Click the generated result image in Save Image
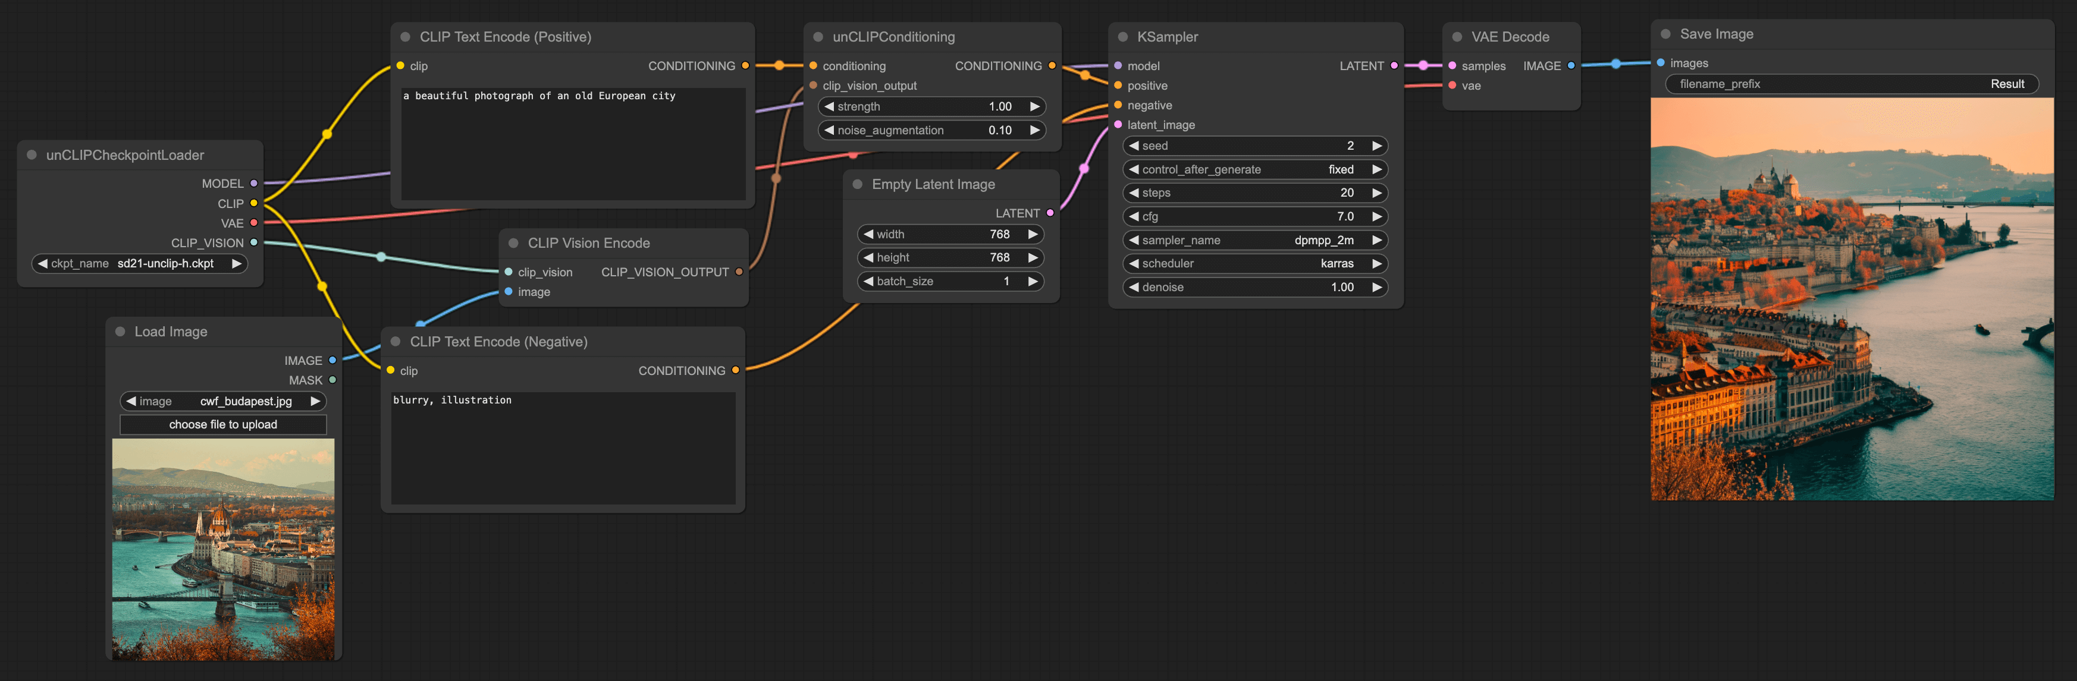 click(x=1852, y=299)
